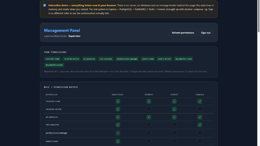The image size is (260, 146).
Task: Enable records:write for Student
Action: [x=149, y=109]
